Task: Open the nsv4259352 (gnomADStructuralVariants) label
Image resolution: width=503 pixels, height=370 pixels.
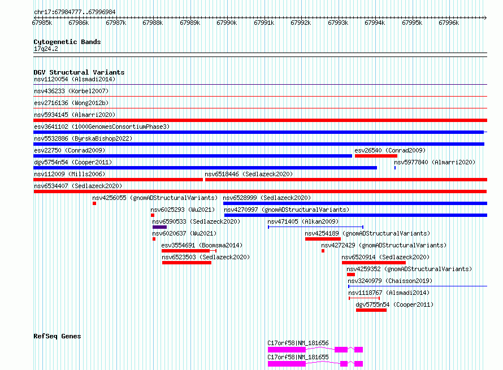Action: [x=409, y=269]
